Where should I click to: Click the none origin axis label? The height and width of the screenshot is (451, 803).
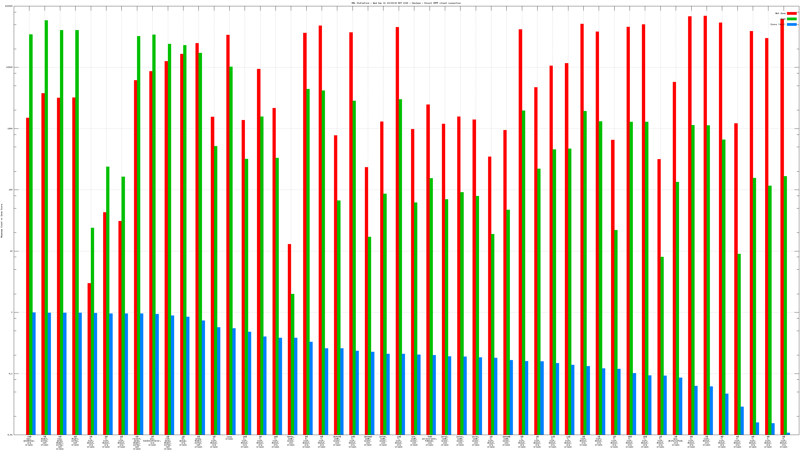(229, 438)
